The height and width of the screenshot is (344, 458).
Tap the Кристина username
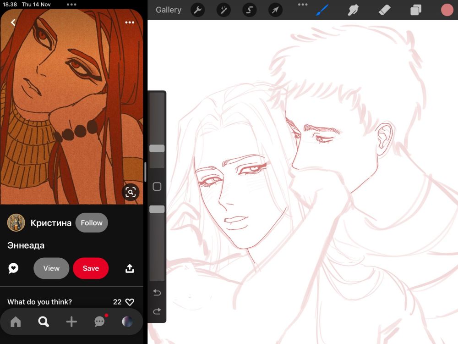pos(51,223)
